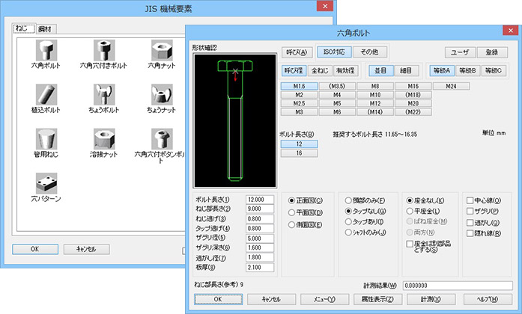Image resolution: width=522 pixels, height=314 pixels.
Task: Select the 六角ボルト hex bolt icon
Action: (46, 51)
